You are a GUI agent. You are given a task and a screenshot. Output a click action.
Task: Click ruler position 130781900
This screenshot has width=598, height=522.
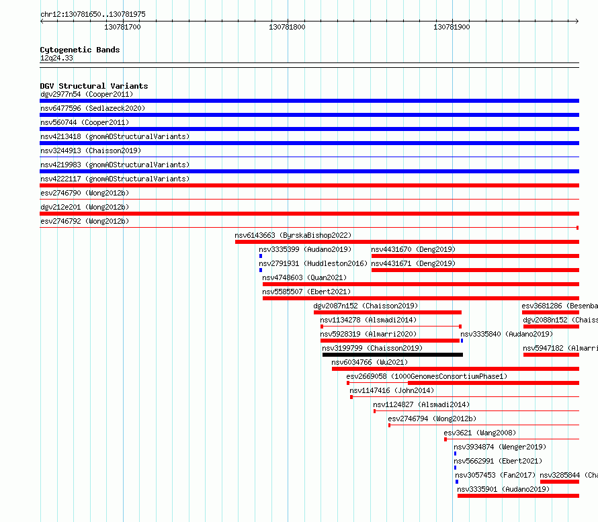click(x=452, y=27)
